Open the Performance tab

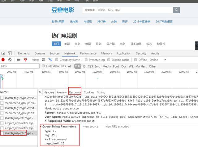coord(88,53)
